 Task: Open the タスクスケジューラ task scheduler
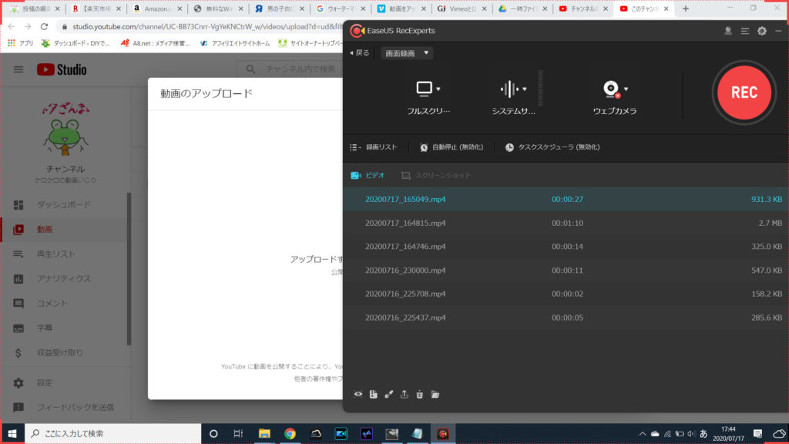(552, 147)
